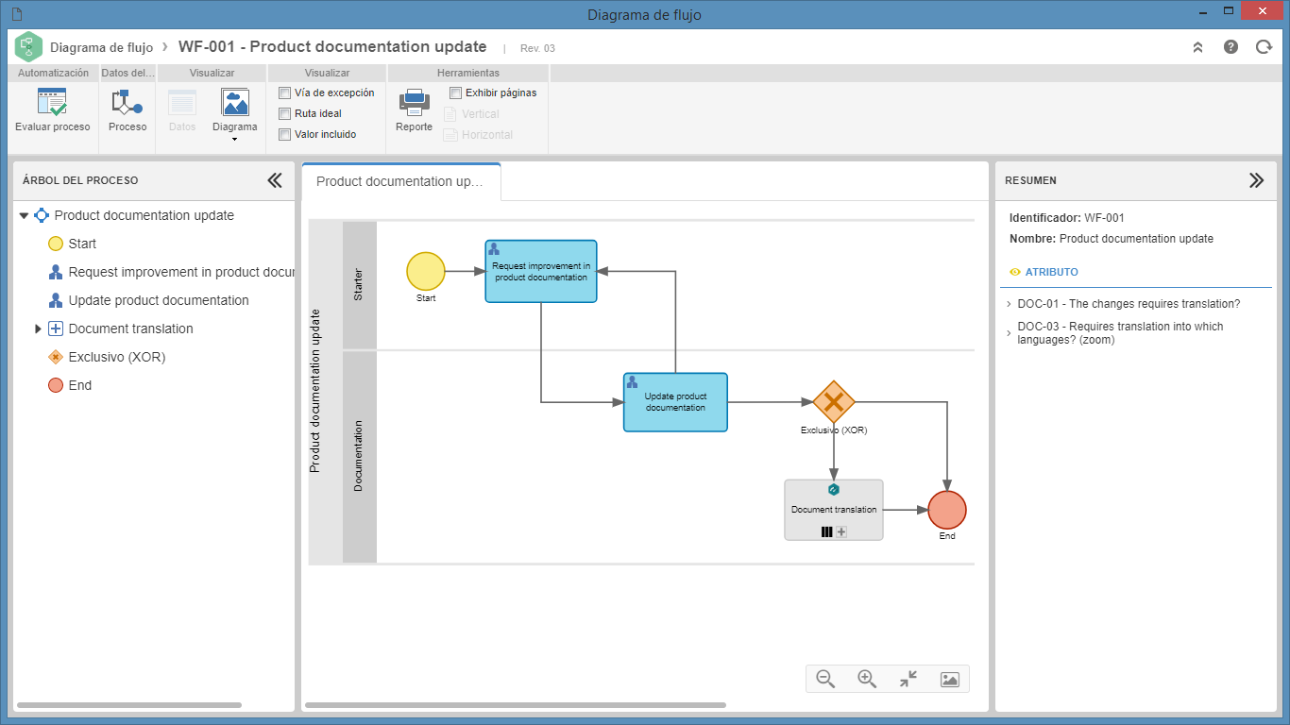
Task: Click the End event circle in diagram
Action: 947,510
